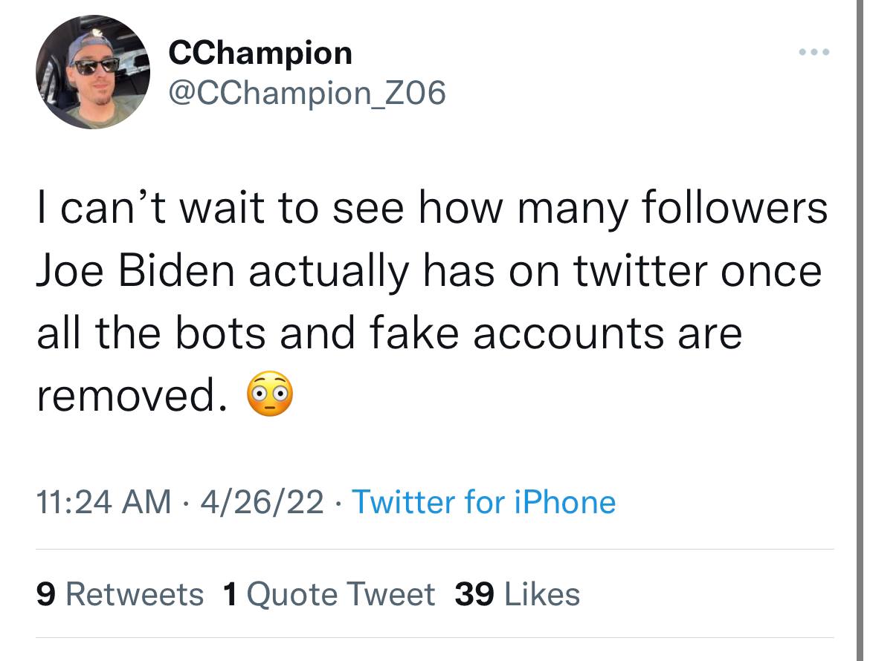View the 1 Quote Tweet
The image size is (870, 661).
tap(329, 594)
